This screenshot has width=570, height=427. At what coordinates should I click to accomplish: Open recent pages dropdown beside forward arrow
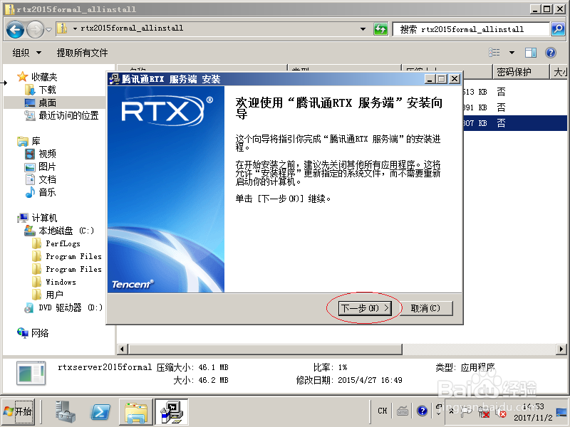[48, 29]
